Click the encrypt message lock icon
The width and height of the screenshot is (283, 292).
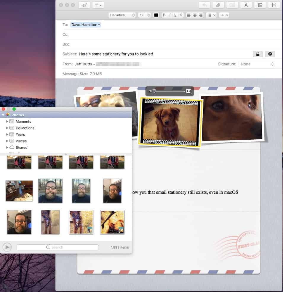click(258, 54)
